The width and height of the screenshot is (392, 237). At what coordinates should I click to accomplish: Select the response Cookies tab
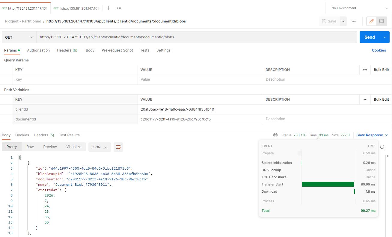point(22,135)
